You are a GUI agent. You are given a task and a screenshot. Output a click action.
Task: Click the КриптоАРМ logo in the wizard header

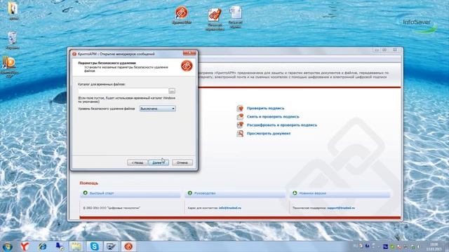(187, 66)
